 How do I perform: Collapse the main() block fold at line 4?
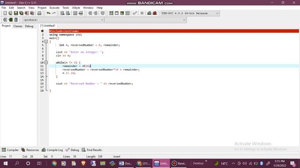click(46, 42)
